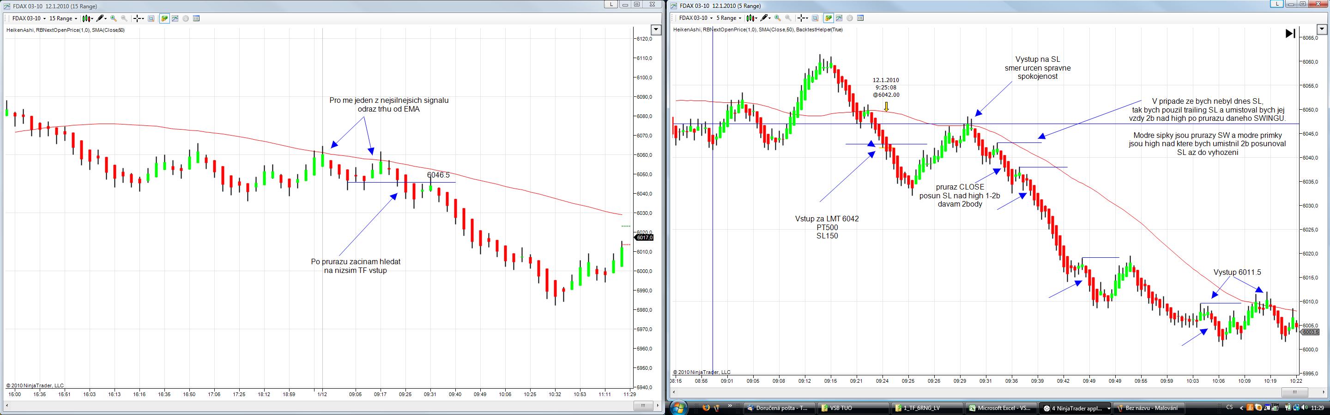
Task: Switch to VSB TUO taskbar window
Action: (x=853, y=408)
